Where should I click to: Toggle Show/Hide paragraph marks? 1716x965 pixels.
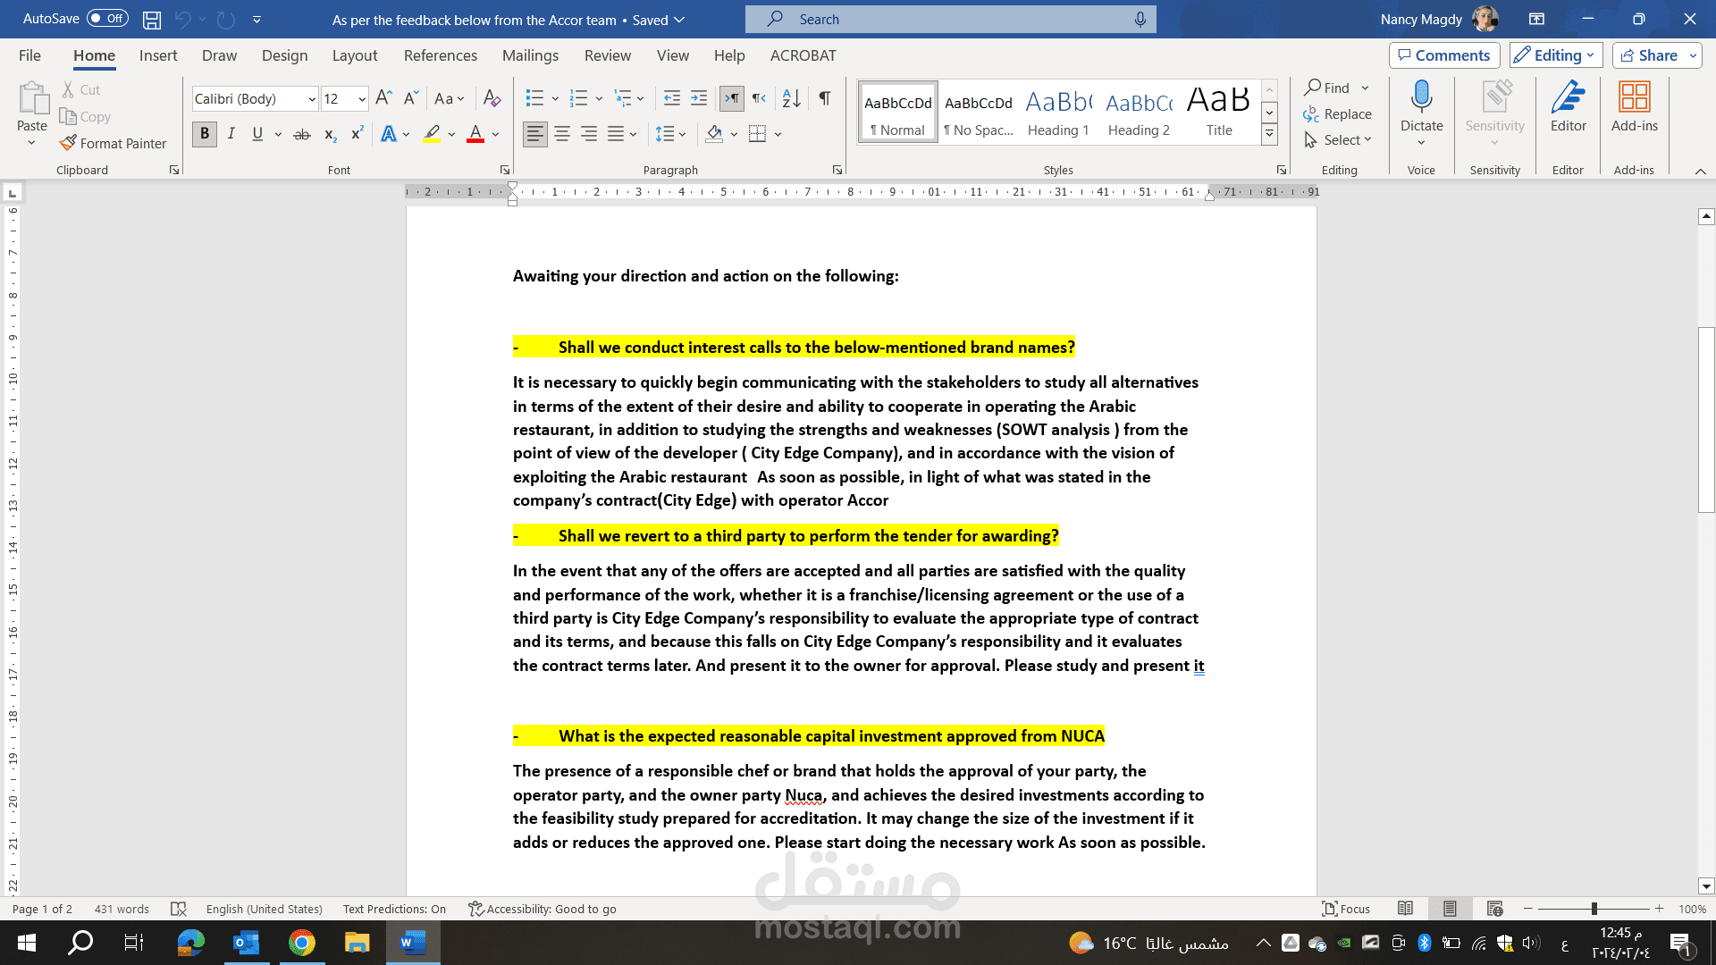(825, 98)
